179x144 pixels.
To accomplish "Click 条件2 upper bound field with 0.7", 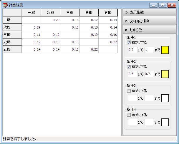I will pyautogui.click(x=149, y=74).
